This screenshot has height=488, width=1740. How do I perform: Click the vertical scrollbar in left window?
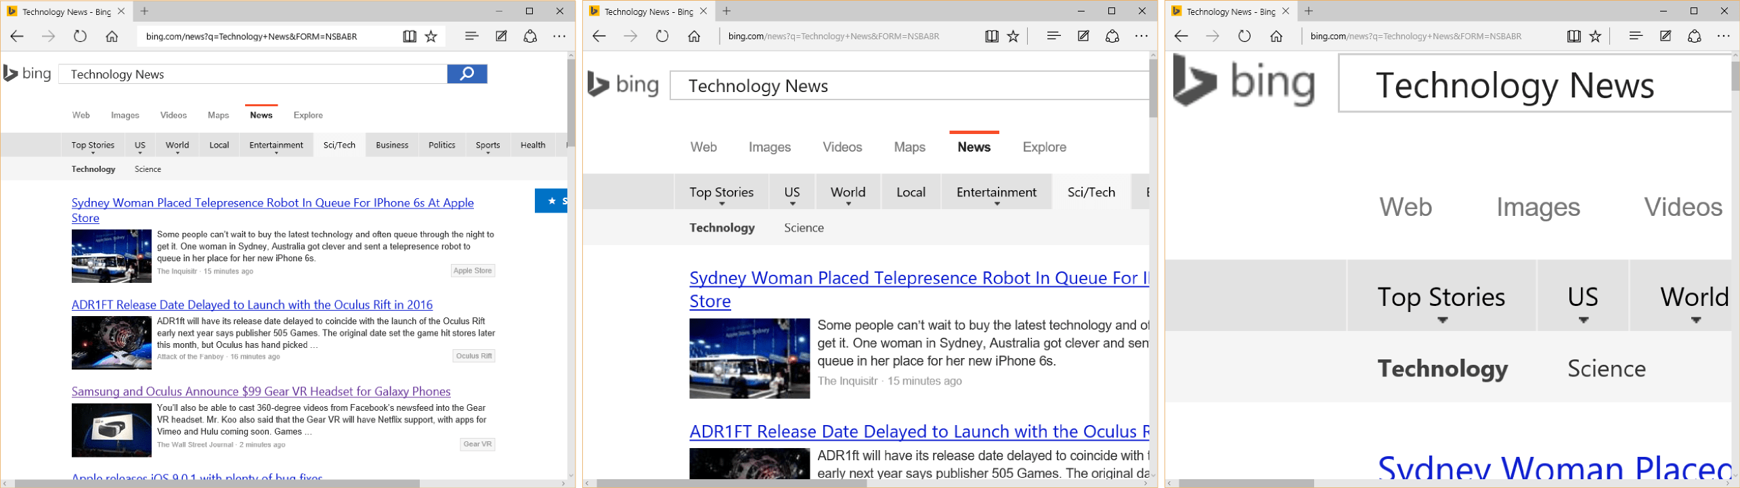(x=571, y=102)
